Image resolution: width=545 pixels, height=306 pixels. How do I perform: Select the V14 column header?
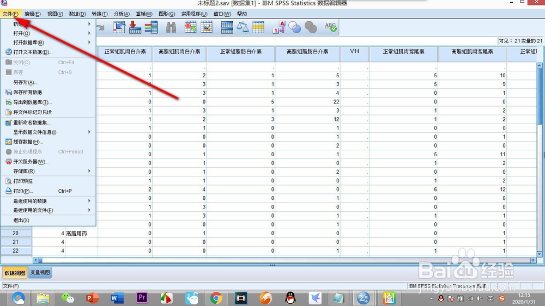[355, 54]
